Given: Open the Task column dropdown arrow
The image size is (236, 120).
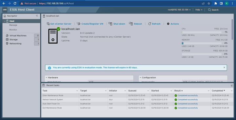Looking at the screenshot, I should tap(77, 90).
